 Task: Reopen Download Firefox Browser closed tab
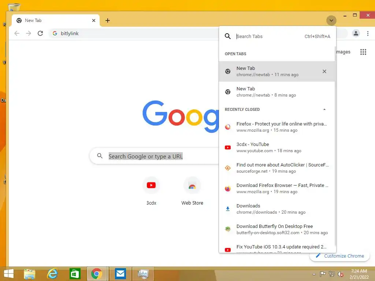[277, 188]
